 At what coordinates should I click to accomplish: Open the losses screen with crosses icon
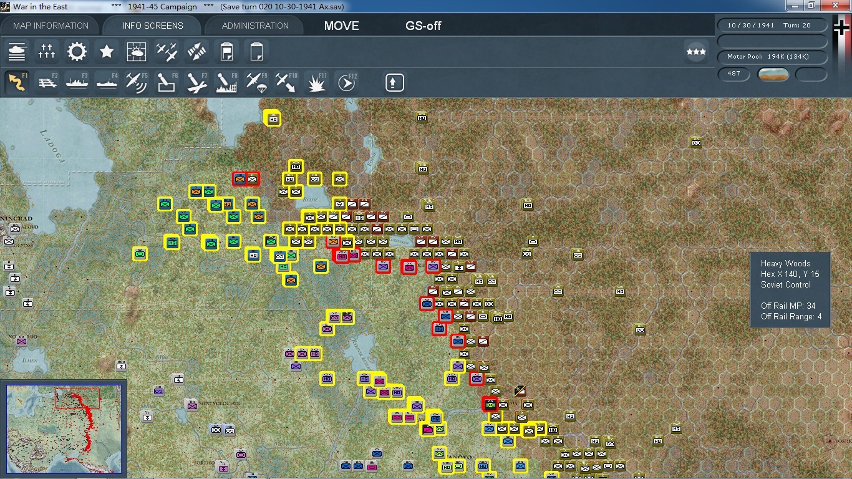tap(47, 51)
